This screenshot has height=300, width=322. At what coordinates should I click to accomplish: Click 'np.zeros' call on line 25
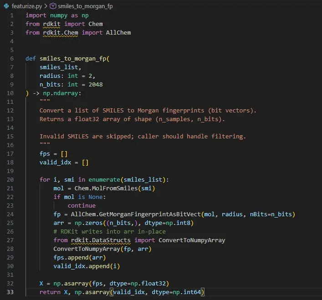(88, 223)
